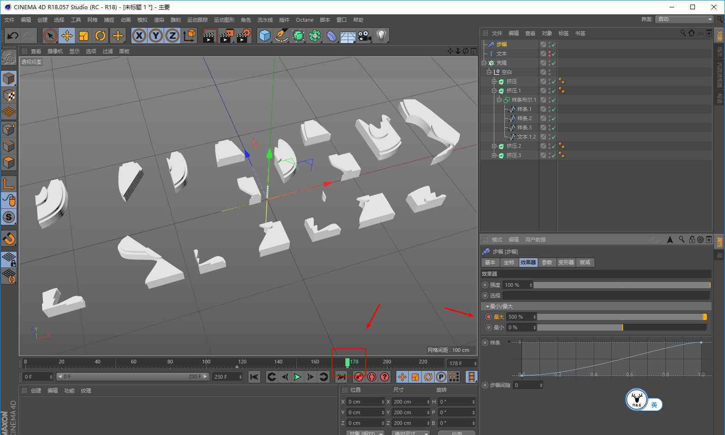Switch to the 变形器 tab

[566, 262]
